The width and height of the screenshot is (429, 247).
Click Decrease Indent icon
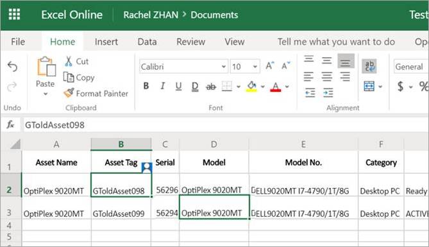(310, 93)
